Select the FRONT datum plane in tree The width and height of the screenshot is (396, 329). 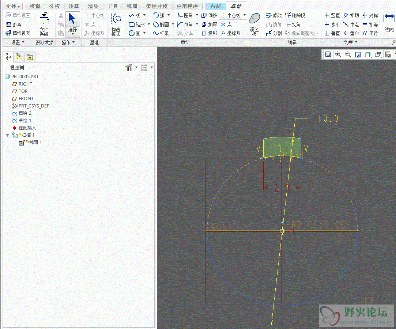point(23,98)
